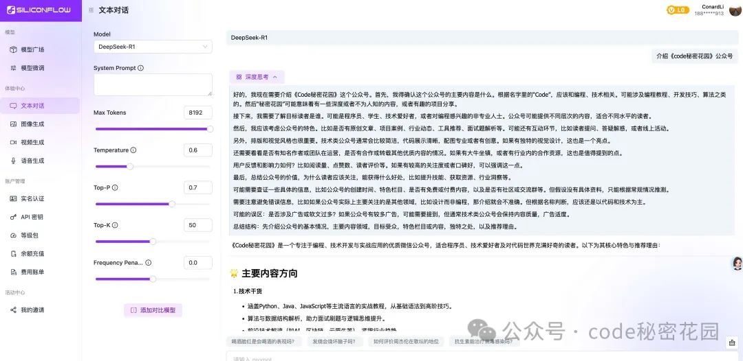The height and width of the screenshot is (361, 743).
Task: Click the Temperature value field 0.6
Action: [198, 150]
